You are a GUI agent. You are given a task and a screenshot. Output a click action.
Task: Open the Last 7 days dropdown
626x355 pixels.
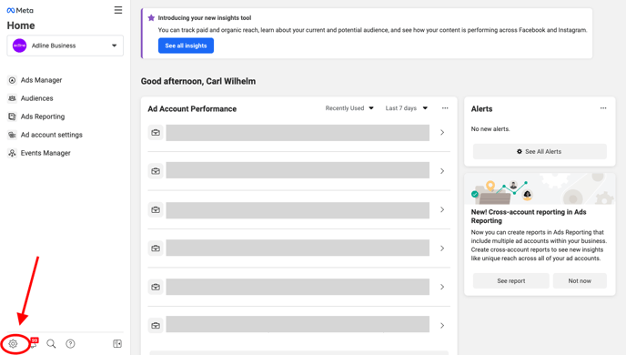(407, 108)
